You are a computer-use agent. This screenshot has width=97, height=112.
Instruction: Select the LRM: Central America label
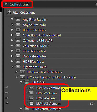[x=47, y=109]
